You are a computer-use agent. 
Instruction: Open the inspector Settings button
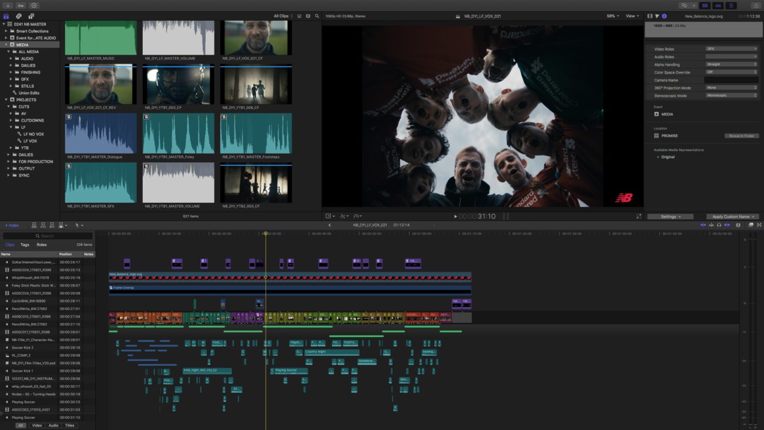671,216
